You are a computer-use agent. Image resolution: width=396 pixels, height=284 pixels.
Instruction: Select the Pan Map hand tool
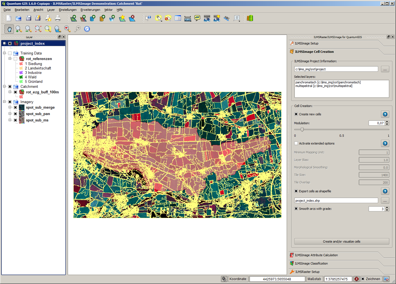[9, 29]
